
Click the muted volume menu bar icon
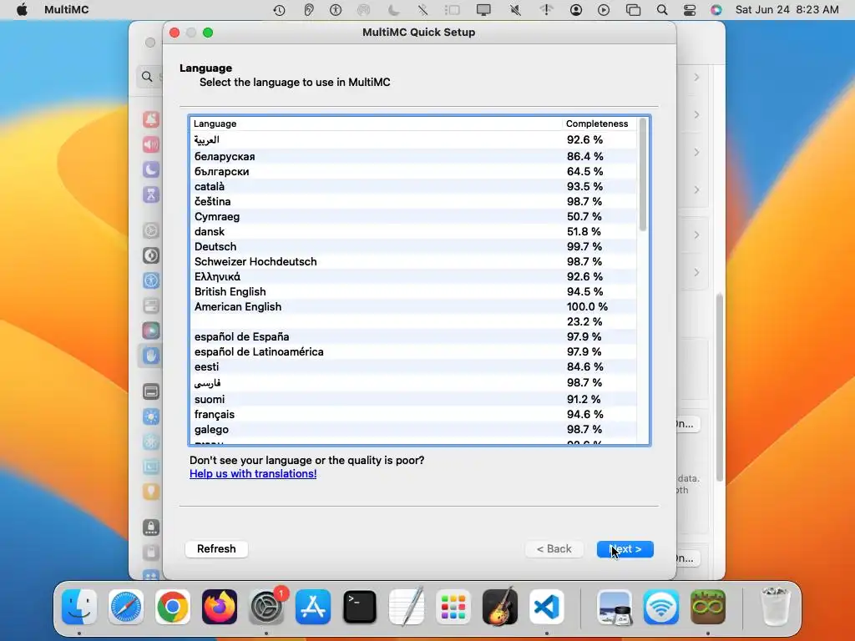click(x=515, y=10)
